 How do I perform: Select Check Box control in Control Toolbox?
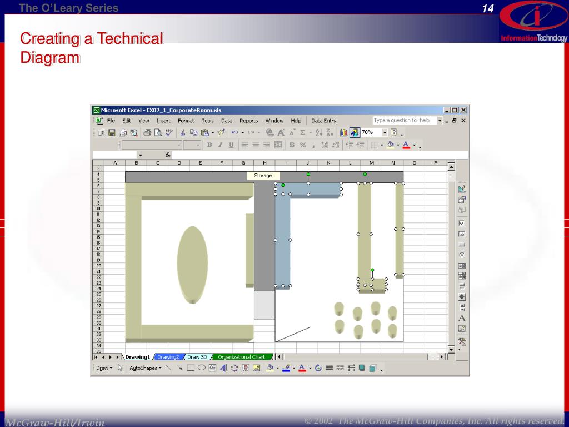pyautogui.click(x=462, y=223)
